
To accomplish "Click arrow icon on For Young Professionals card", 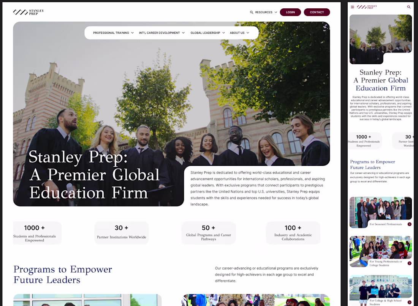I will (410, 263).
